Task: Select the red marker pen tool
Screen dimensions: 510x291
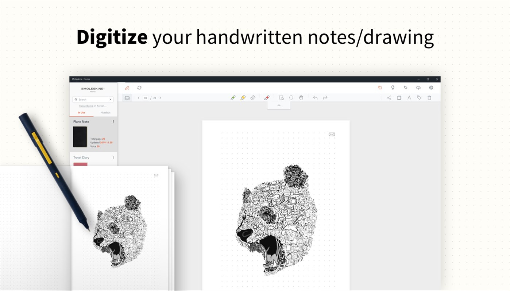Action: pyautogui.click(x=267, y=98)
